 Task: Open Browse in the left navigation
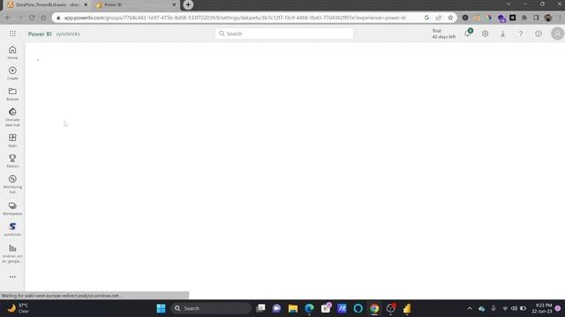(12, 94)
